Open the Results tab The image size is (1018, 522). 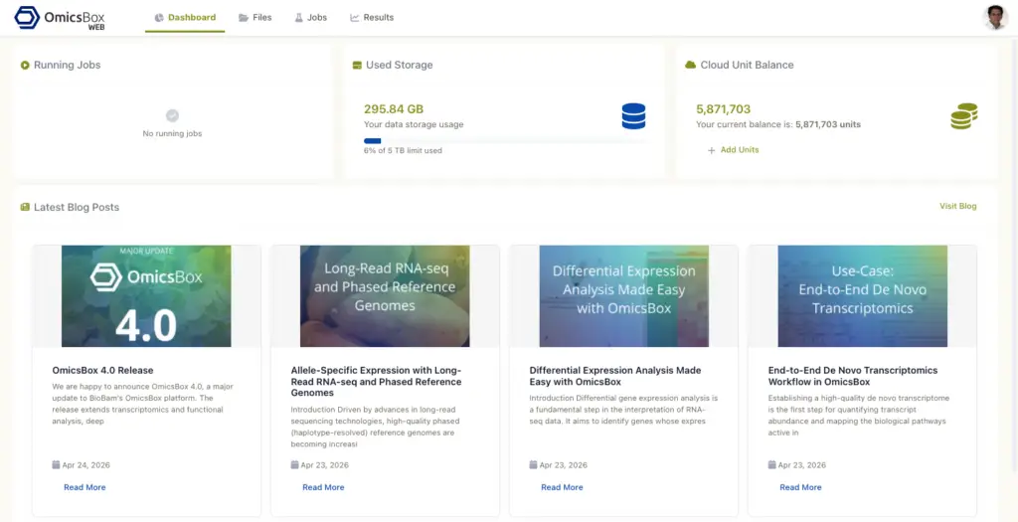372,18
